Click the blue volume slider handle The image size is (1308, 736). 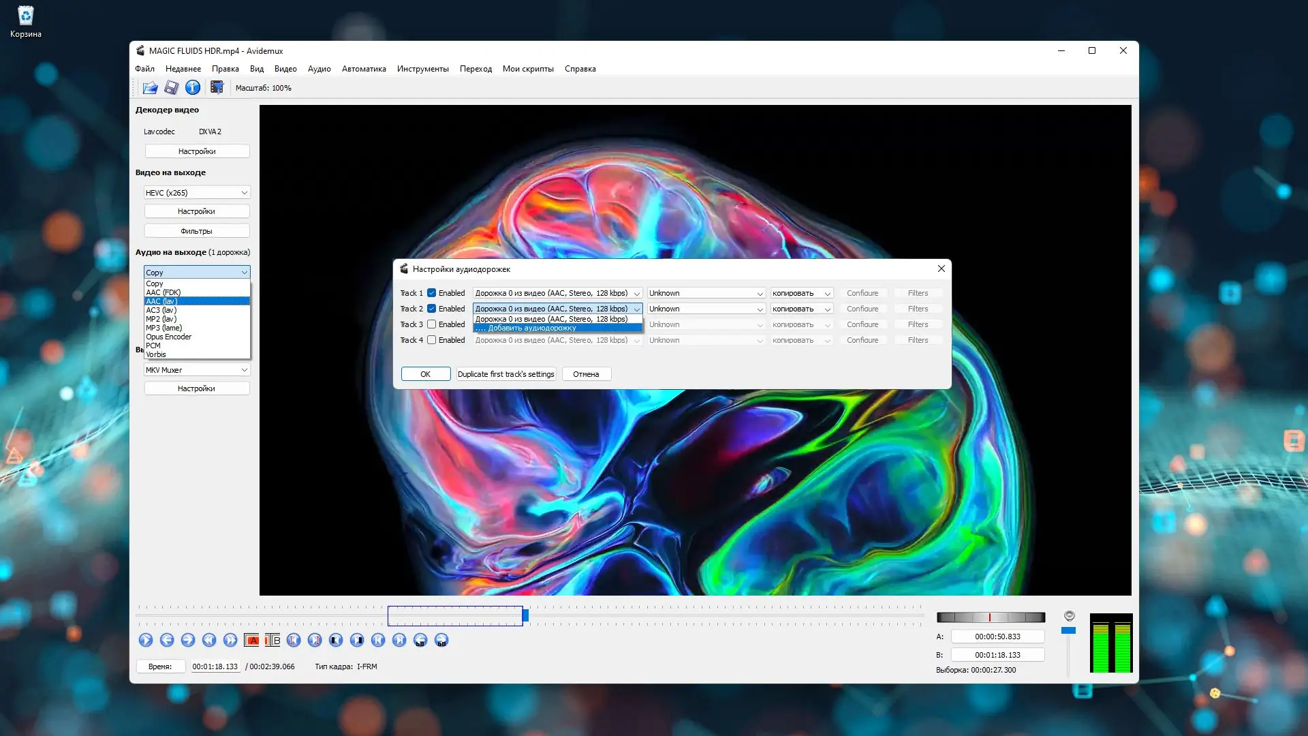pyautogui.click(x=1068, y=630)
